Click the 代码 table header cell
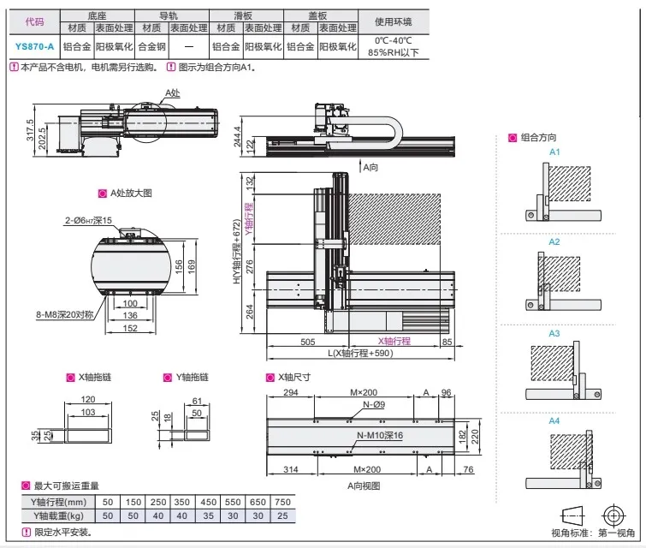This screenshot has width=646, height=548. coord(34,21)
